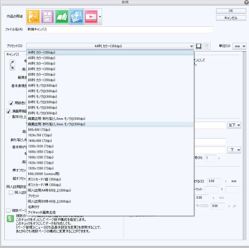Image resolution: width=249 pixels, height=248 pixels.
Task: Choose preset 1920x1080 (72dpi)
Action: pyautogui.click(x=40, y=163)
